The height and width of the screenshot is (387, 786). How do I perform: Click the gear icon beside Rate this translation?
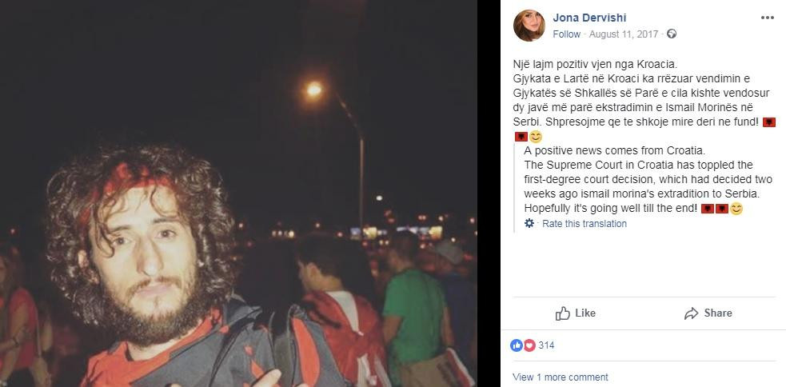pos(529,224)
